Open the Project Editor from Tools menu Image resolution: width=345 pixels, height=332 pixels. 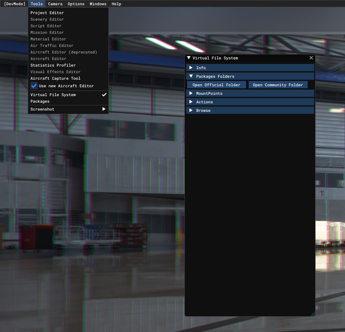pos(47,13)
